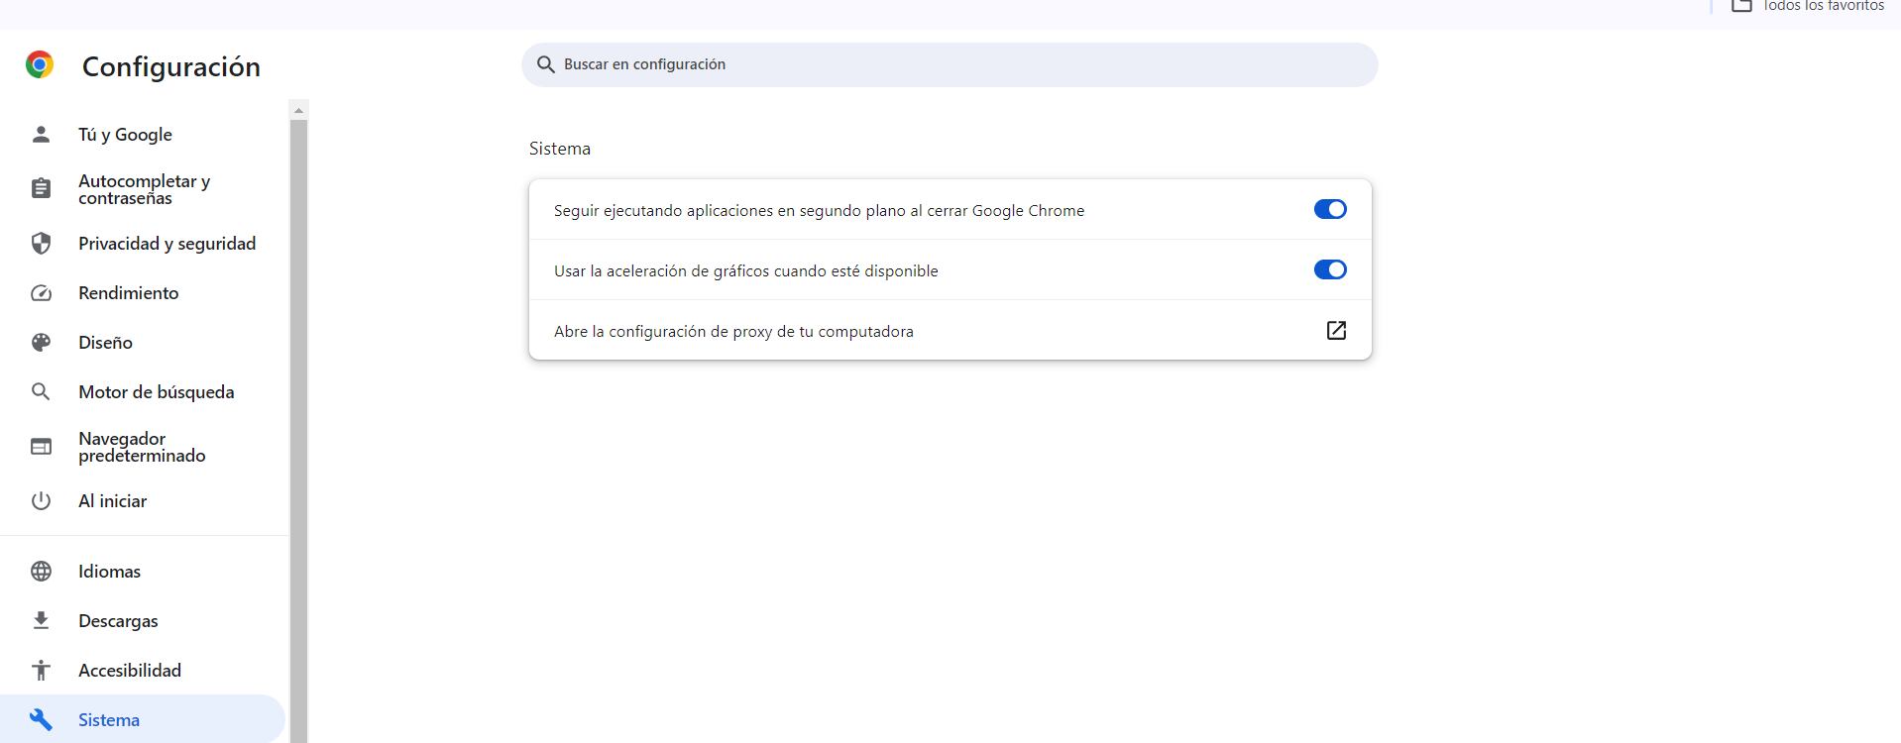
Task: Open Navegador predeterminado settings
Action: tap(143, 447)
